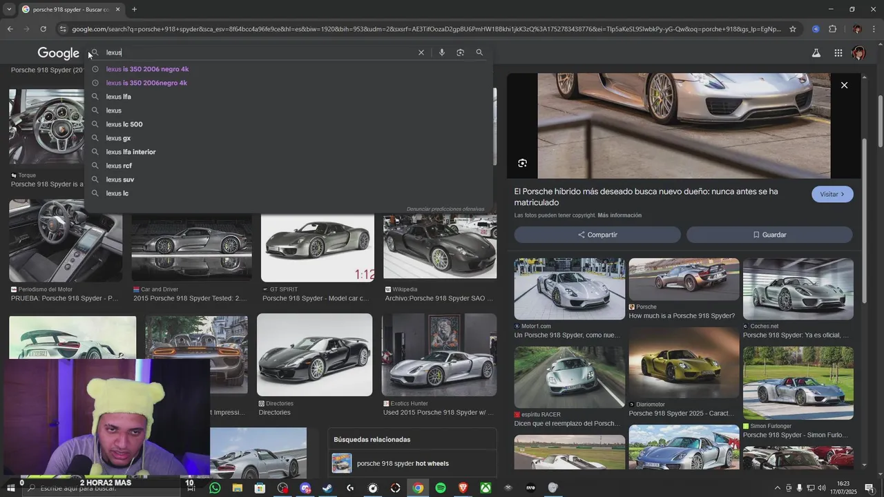Save the image with Guardar
Screen dimensions: 884x497
click(x=769, y=235)
